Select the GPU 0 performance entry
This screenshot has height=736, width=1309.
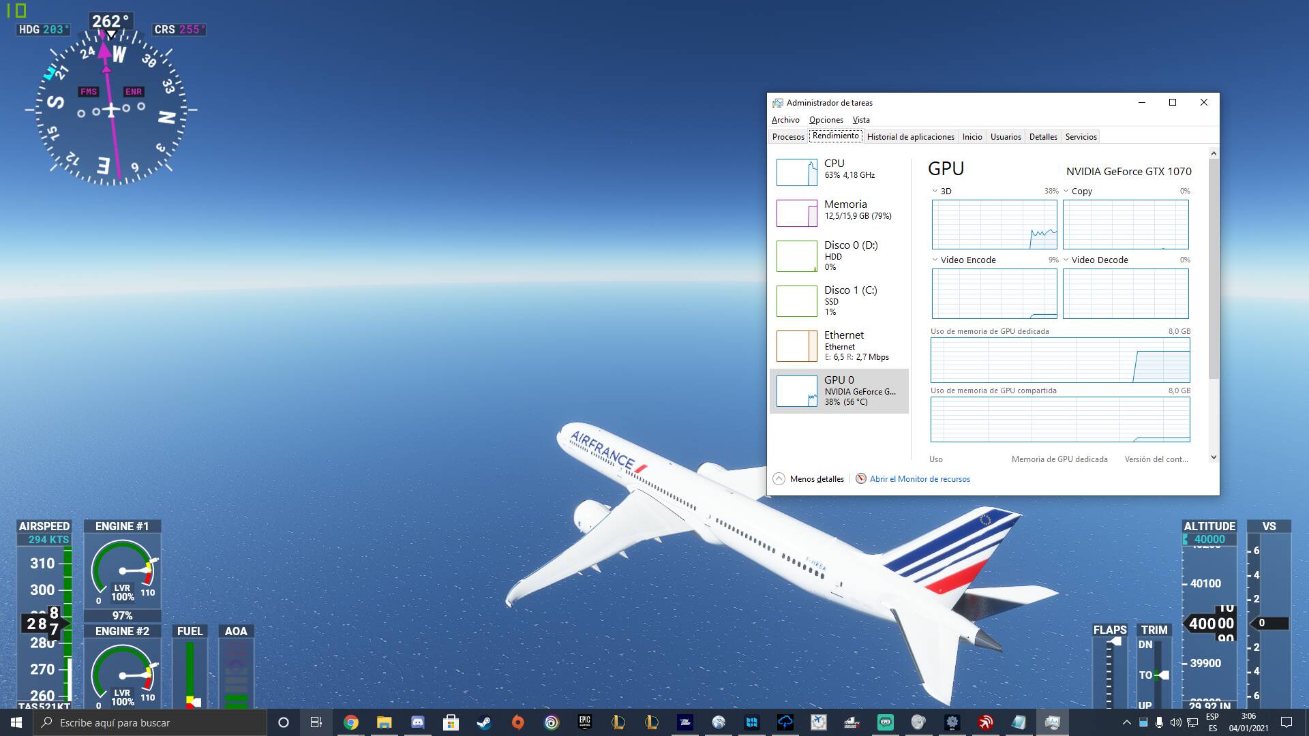coord(839,390)
